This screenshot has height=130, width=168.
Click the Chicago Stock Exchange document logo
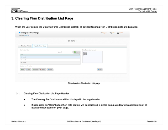pyautogui.click(x=20, y=10)
